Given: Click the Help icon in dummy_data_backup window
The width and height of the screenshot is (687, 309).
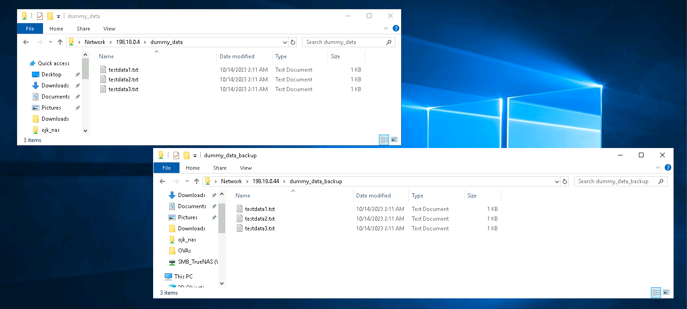Looking at the screenshot, I should pyautogui.click(x=668, y=167).
